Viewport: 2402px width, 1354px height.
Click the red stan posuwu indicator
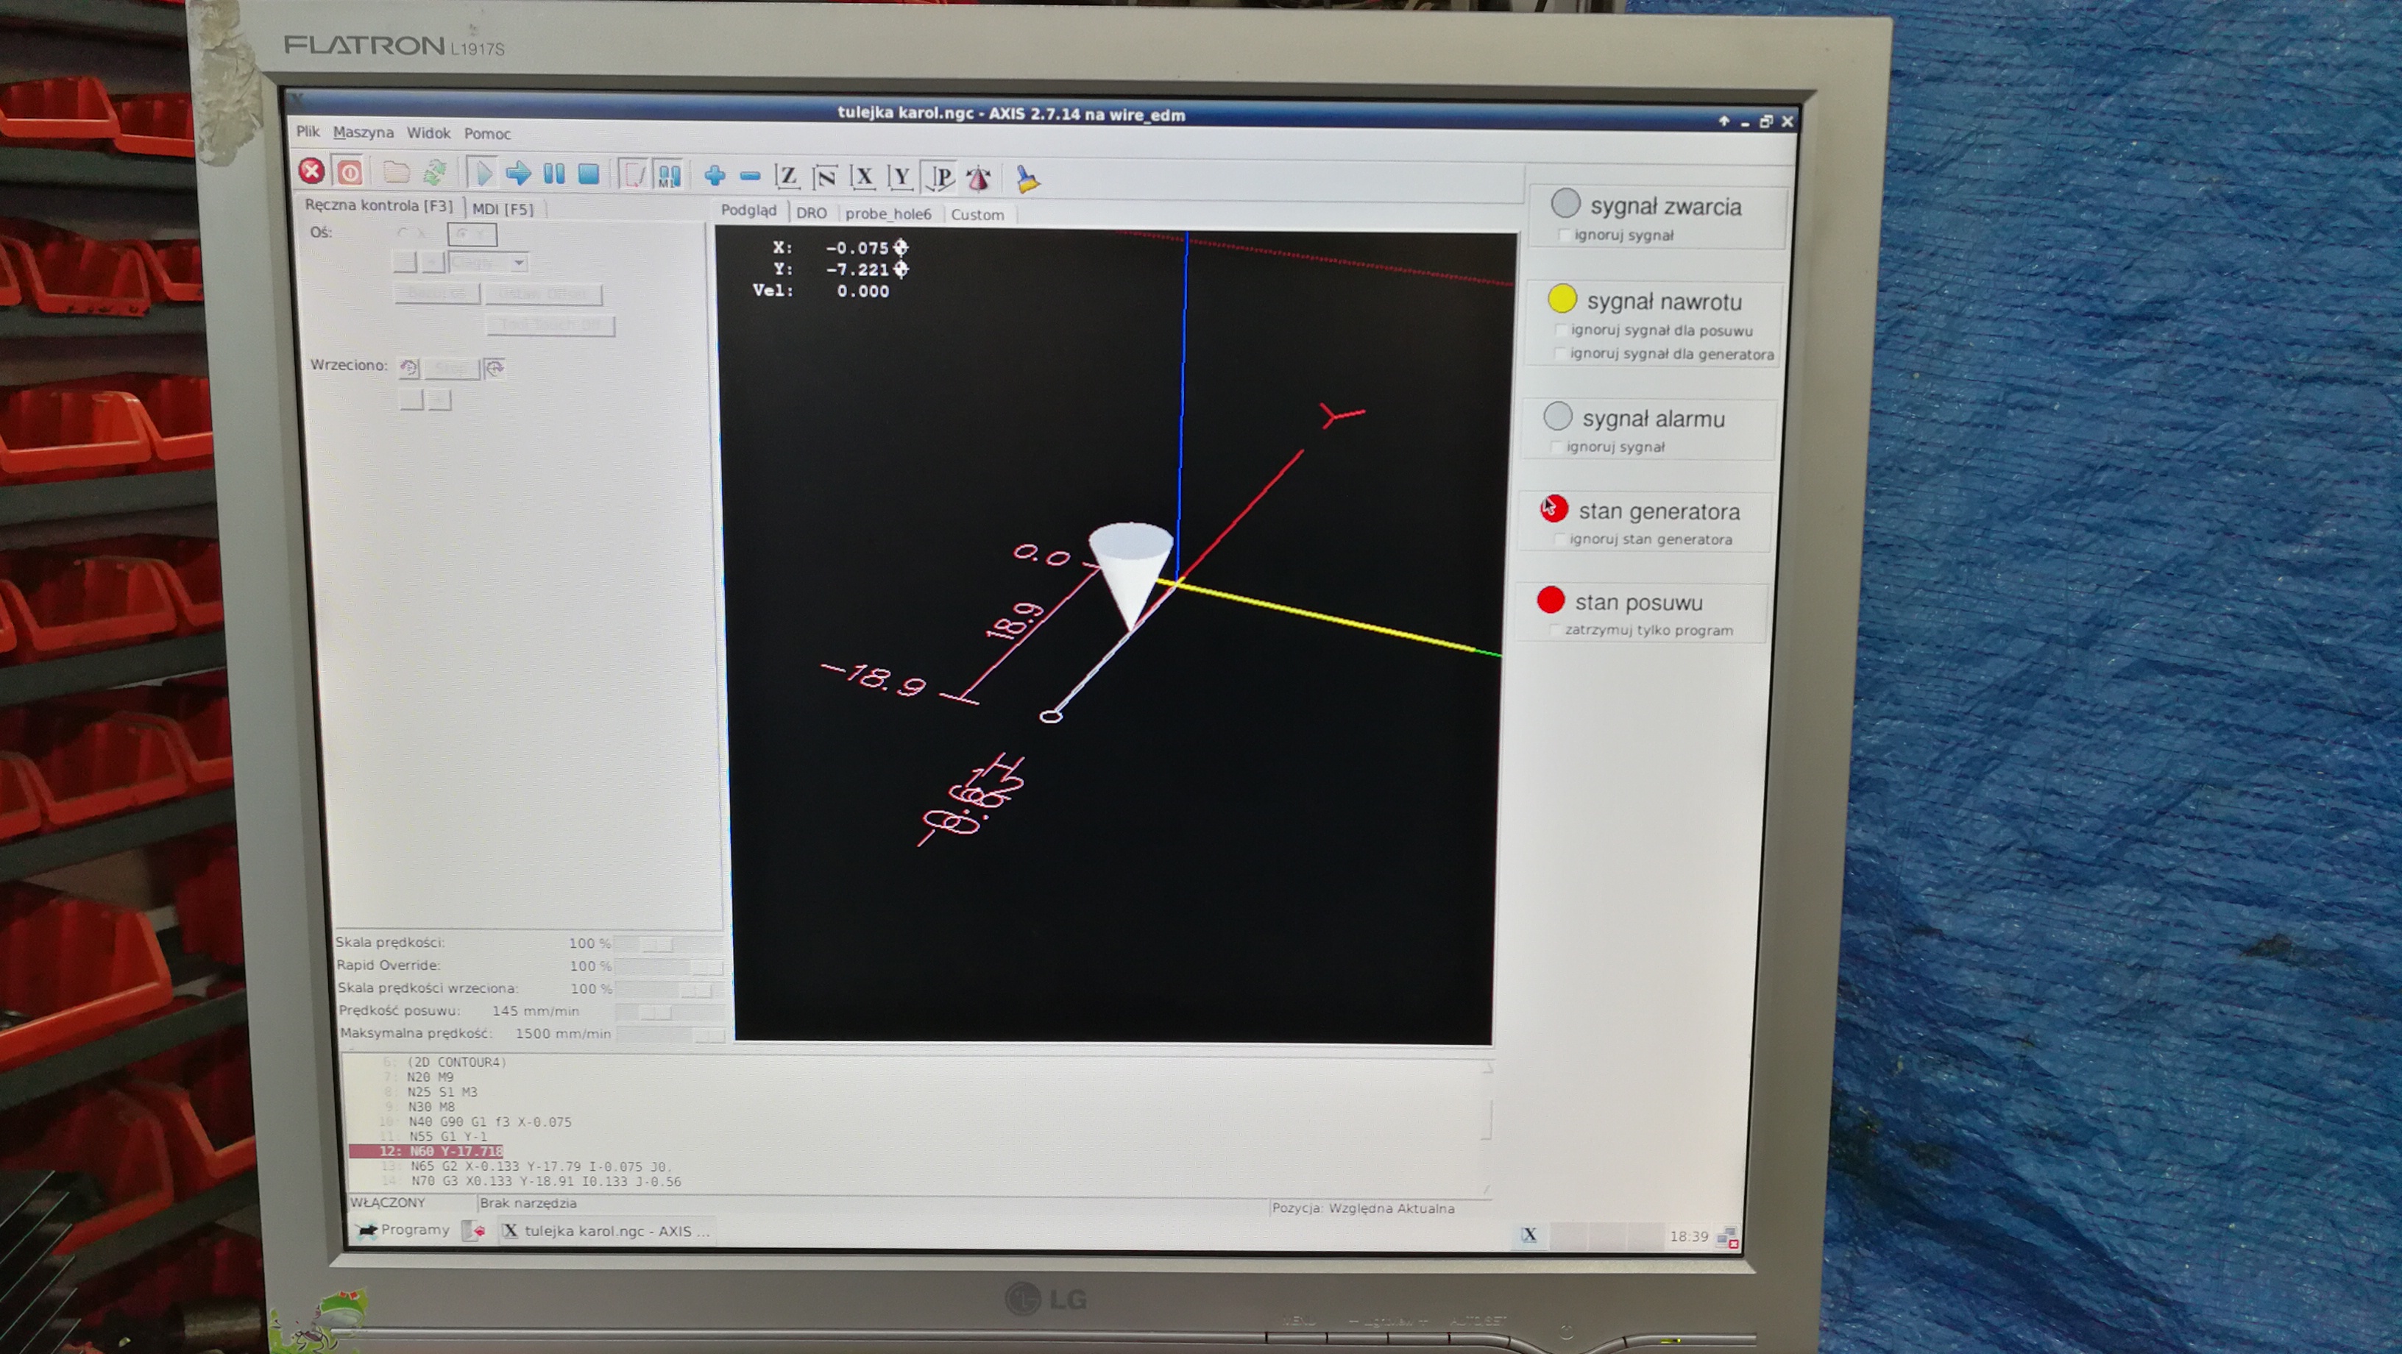(1551, 600)
